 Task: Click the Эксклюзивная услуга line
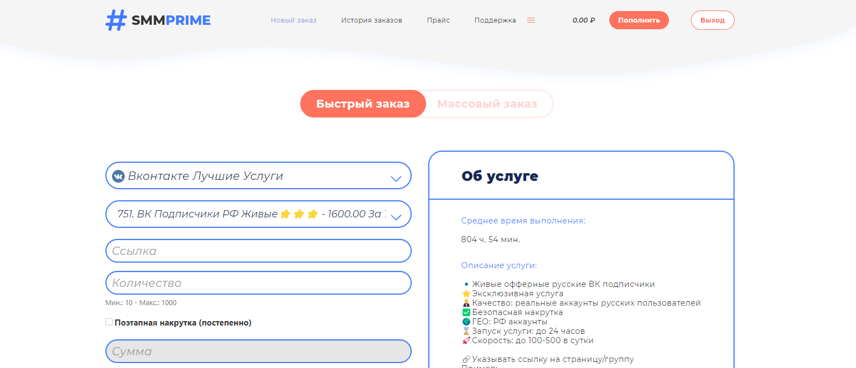pos(513,294)
